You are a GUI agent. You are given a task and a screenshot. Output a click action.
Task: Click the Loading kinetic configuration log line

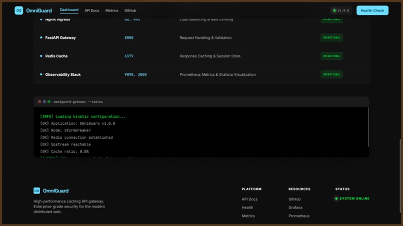tap(83, 116)
